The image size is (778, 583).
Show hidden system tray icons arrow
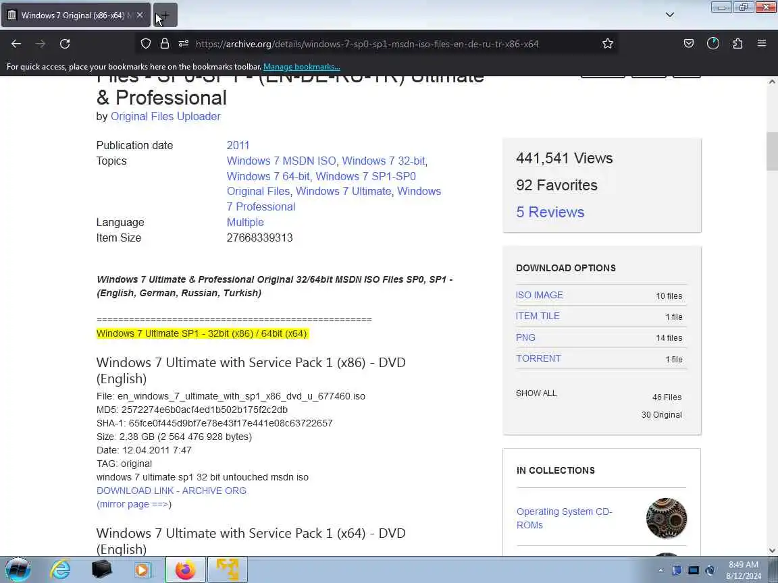(x=660, y=571)
